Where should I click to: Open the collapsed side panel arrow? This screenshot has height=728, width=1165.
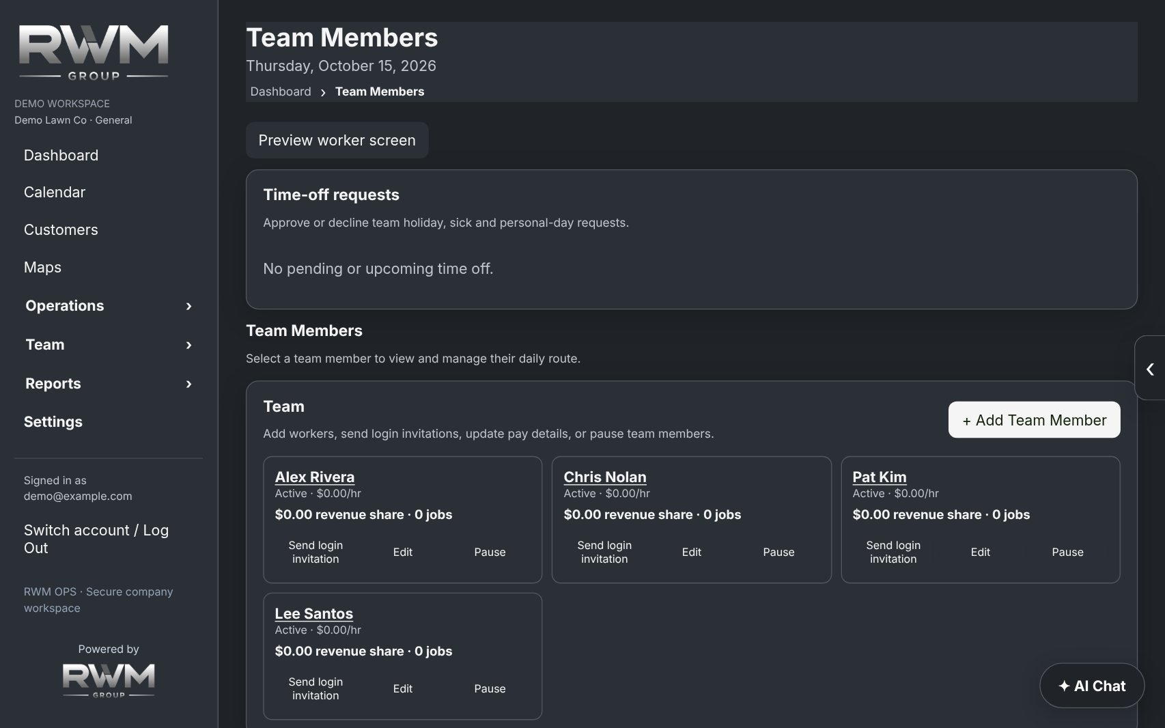coord(1150,369)
